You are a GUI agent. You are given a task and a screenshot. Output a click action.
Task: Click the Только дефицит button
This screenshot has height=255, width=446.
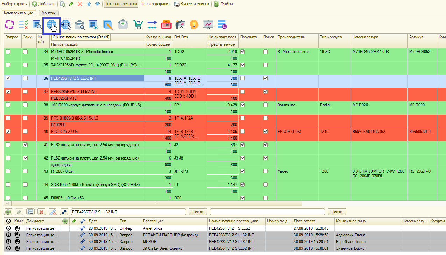click(155, 4)
